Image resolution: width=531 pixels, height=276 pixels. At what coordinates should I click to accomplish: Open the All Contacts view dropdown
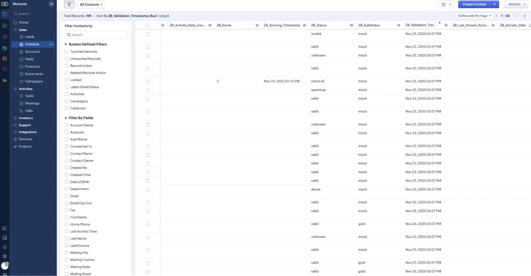pyautogui.click(x=91, y=4)
